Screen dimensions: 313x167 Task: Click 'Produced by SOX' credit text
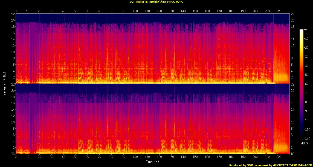pos(242,165)
